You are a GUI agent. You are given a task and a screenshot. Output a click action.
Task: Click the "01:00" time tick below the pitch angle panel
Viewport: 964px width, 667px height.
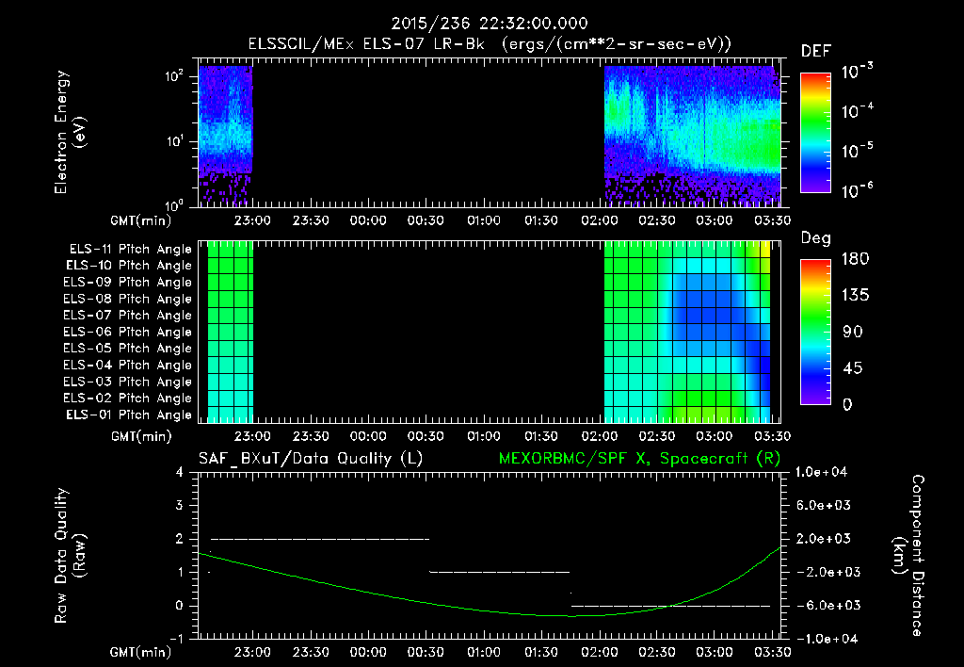[x=483, y=436]
